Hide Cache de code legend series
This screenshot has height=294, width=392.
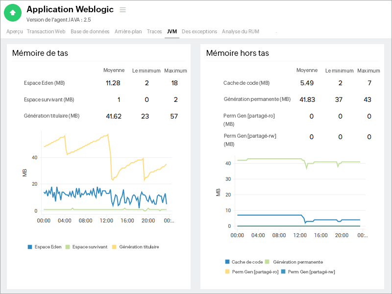pos(243,262)
